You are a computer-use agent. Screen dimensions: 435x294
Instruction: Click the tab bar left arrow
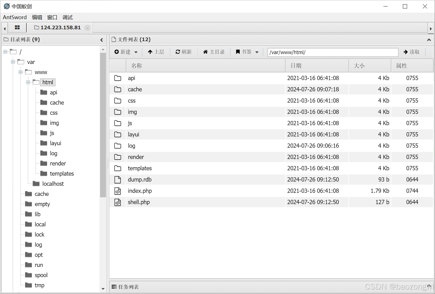pyautogui.click(x=5, y=28)
